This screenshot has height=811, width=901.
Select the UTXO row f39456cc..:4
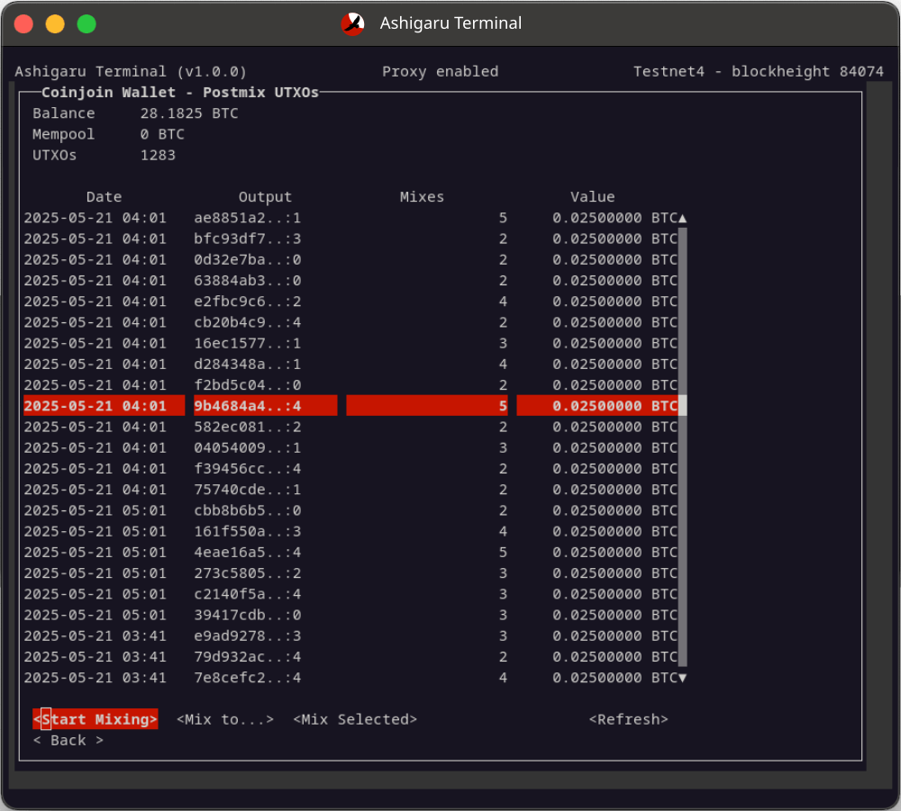[351, 468]
